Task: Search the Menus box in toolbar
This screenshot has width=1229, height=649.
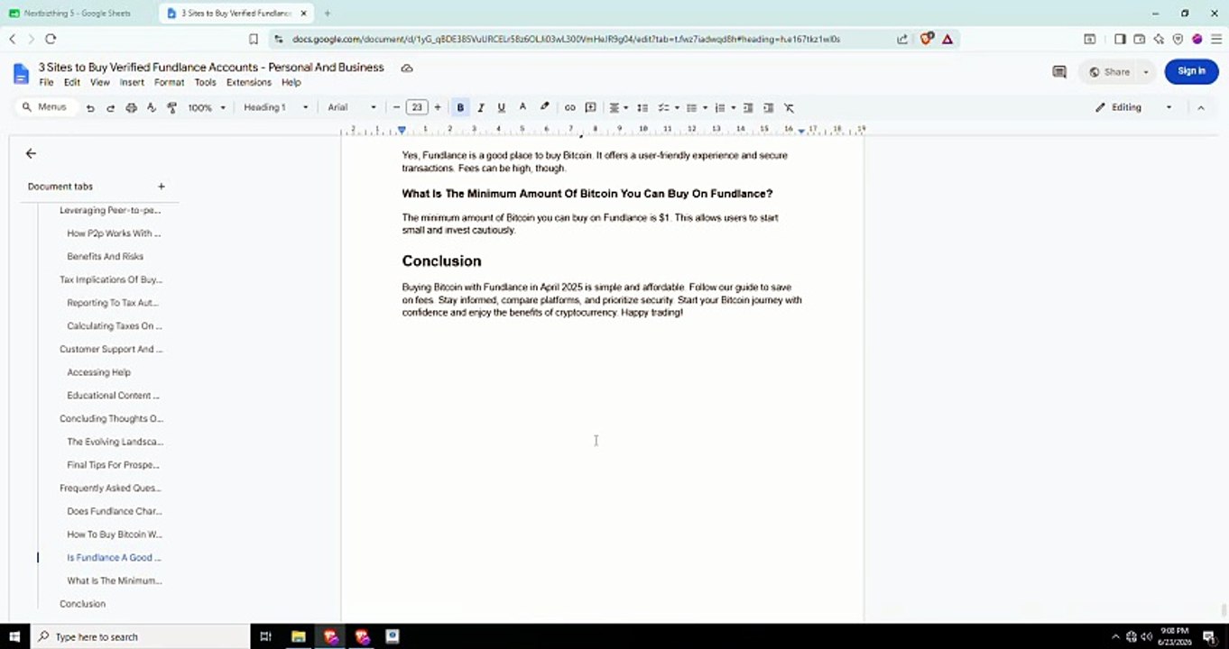Action: (x=44, y=107)
